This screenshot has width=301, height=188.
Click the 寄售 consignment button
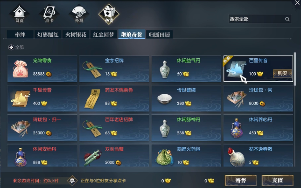click(x=241, y=181)
